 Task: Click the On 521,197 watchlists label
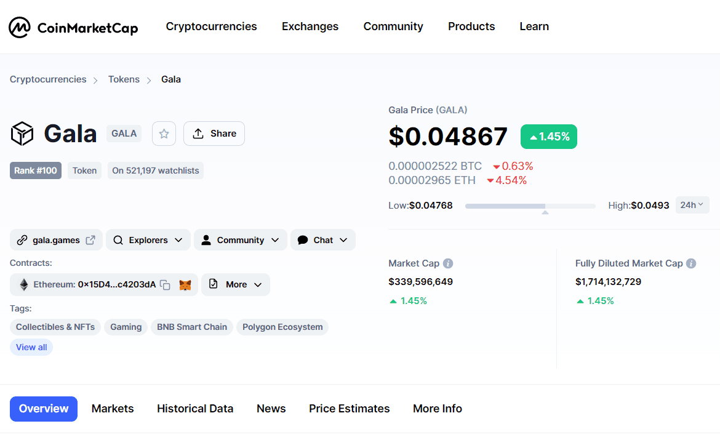tap(156, 170)
